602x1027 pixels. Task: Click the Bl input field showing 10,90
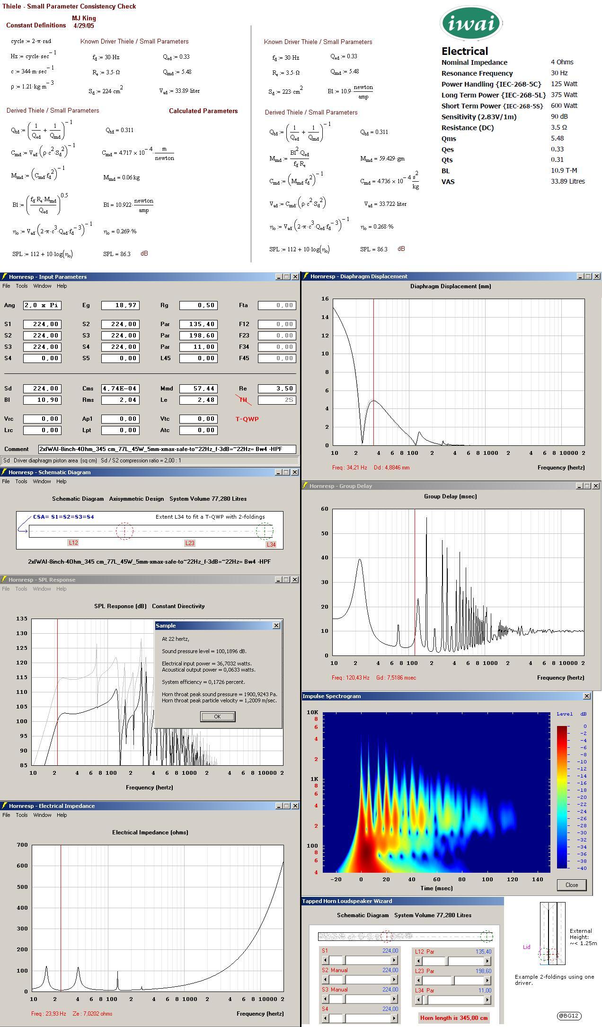coord(43,400)
